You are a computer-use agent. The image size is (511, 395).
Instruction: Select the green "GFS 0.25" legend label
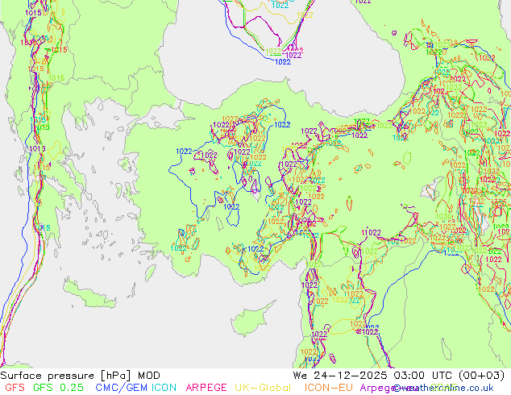[x=58, y=388]
